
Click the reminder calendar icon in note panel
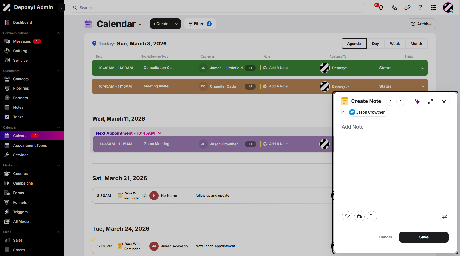pyautogui.click(x=360, y=216)
